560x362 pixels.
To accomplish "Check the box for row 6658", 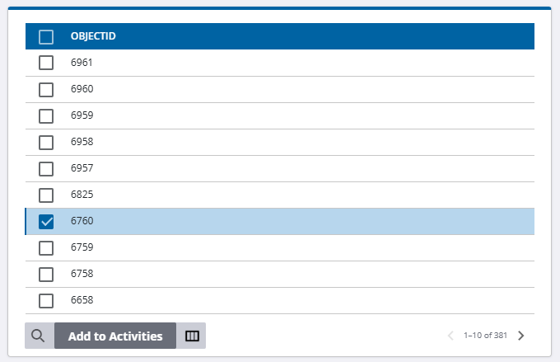I will coord(46,300).
